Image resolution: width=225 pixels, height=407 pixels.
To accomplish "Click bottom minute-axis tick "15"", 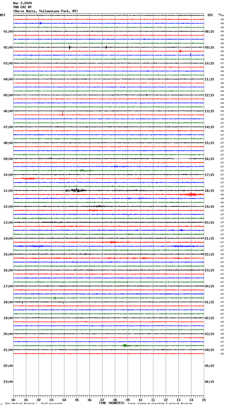I will point(204,400).
